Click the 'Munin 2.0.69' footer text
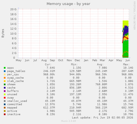The image size is (137, 124). [x=69, y=121]
